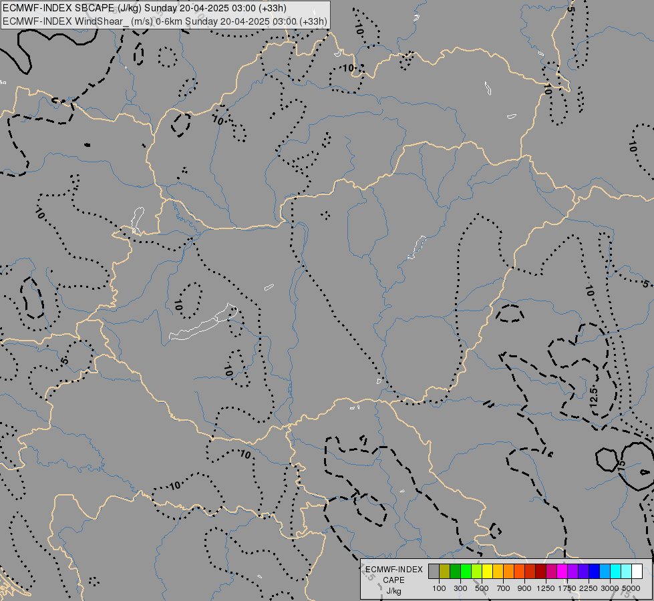654x601 pixels.
Task: Click the ECMWF-INDEX label in the legend
Action: click(394, 570)
